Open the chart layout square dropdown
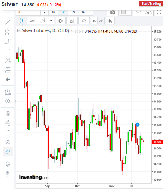 point(126,12)
